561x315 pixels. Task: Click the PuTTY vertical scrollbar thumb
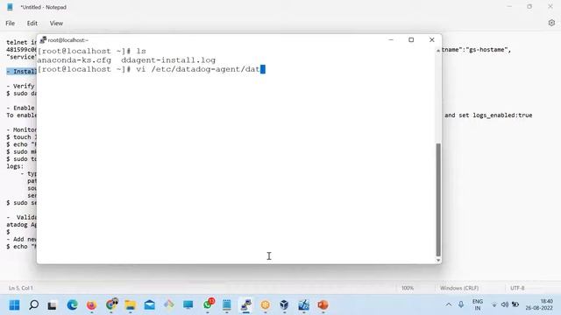click(x=438, y=199)
